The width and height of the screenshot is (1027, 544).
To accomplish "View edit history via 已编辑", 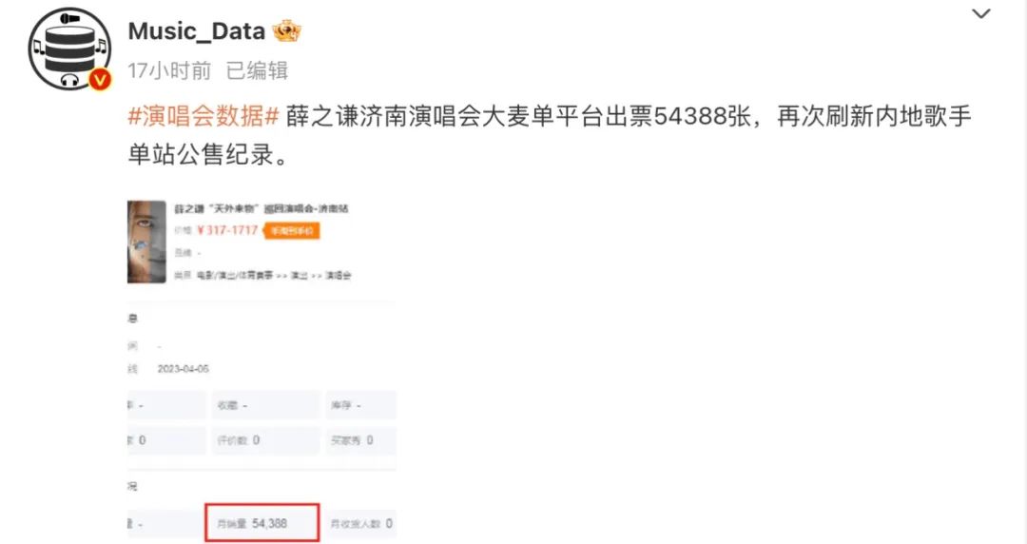I will (257, 70).
